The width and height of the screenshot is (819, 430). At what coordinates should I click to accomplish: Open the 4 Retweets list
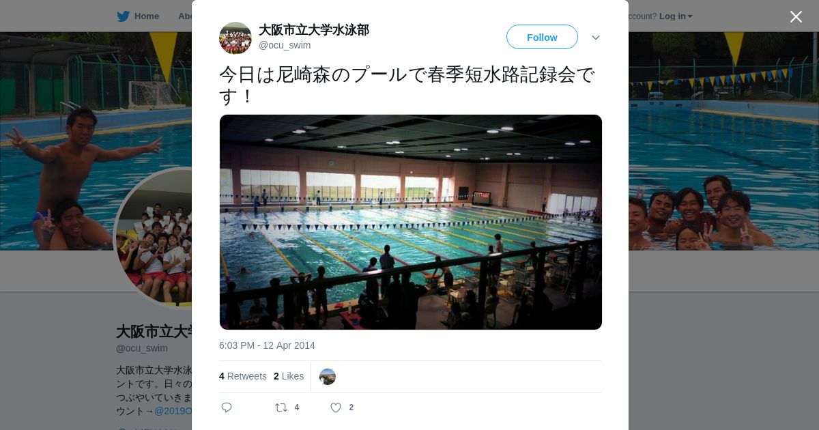tap(243, 376)
